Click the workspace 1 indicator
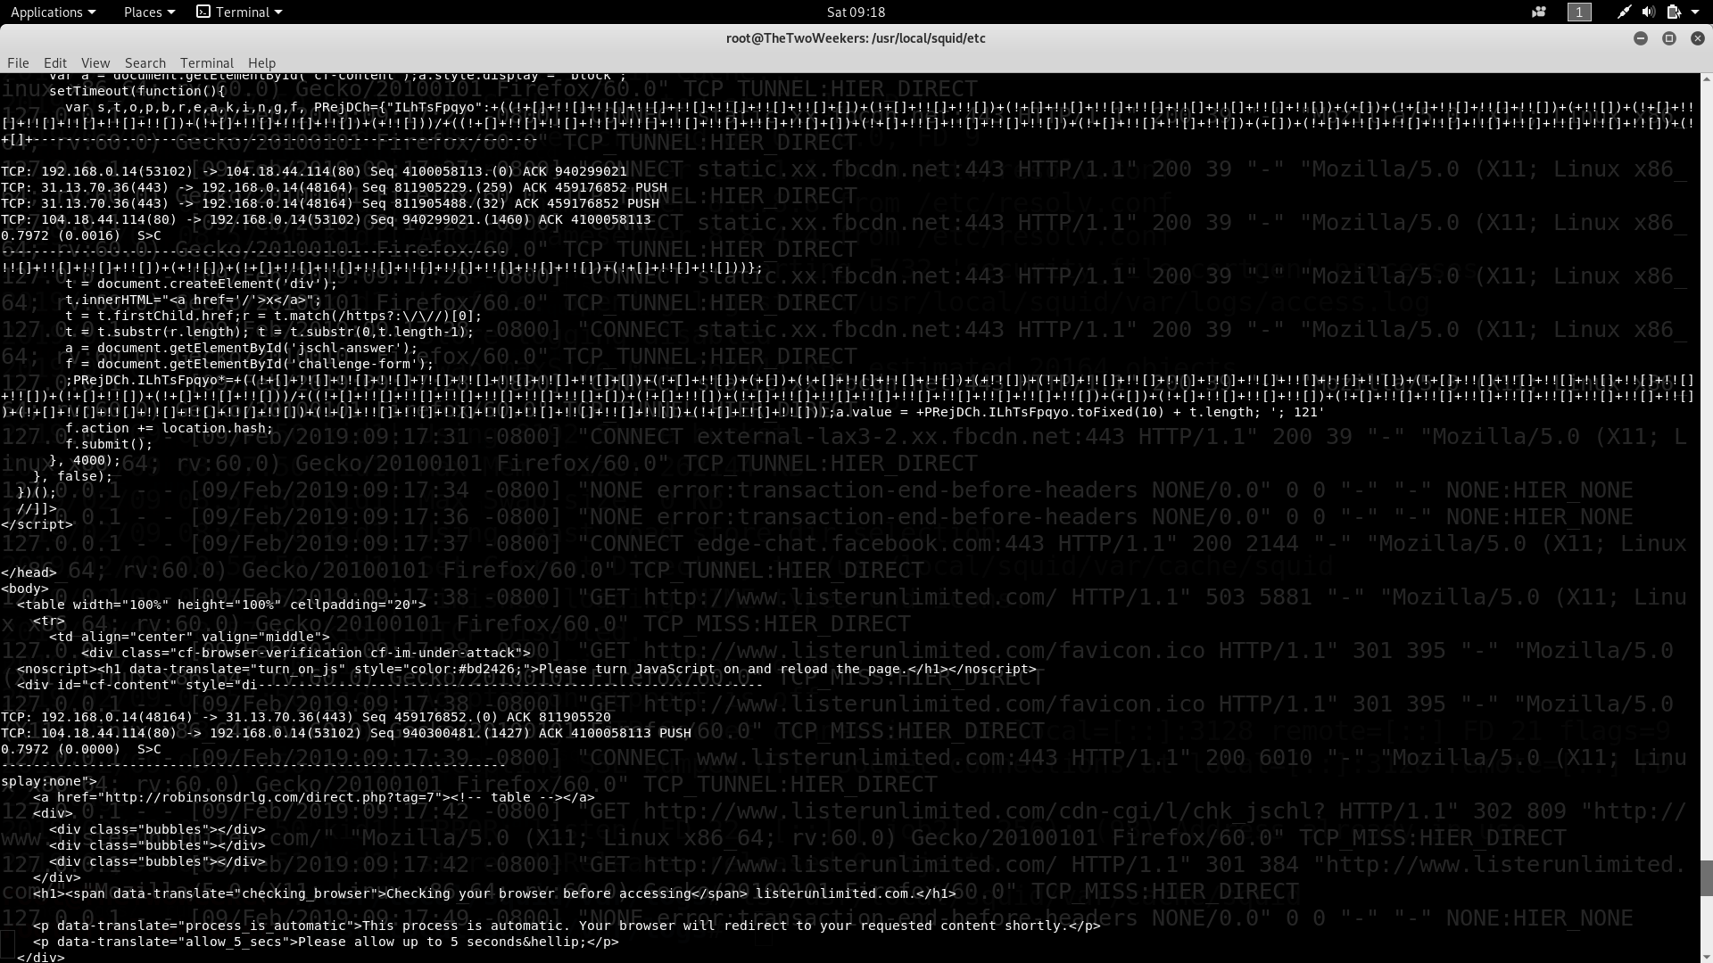 click(x=1579, y=12)
